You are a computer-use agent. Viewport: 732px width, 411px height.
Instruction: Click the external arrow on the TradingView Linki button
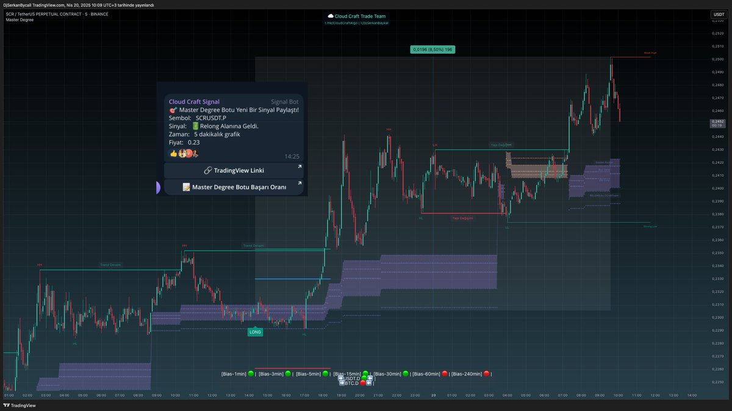tap(300, 166)
